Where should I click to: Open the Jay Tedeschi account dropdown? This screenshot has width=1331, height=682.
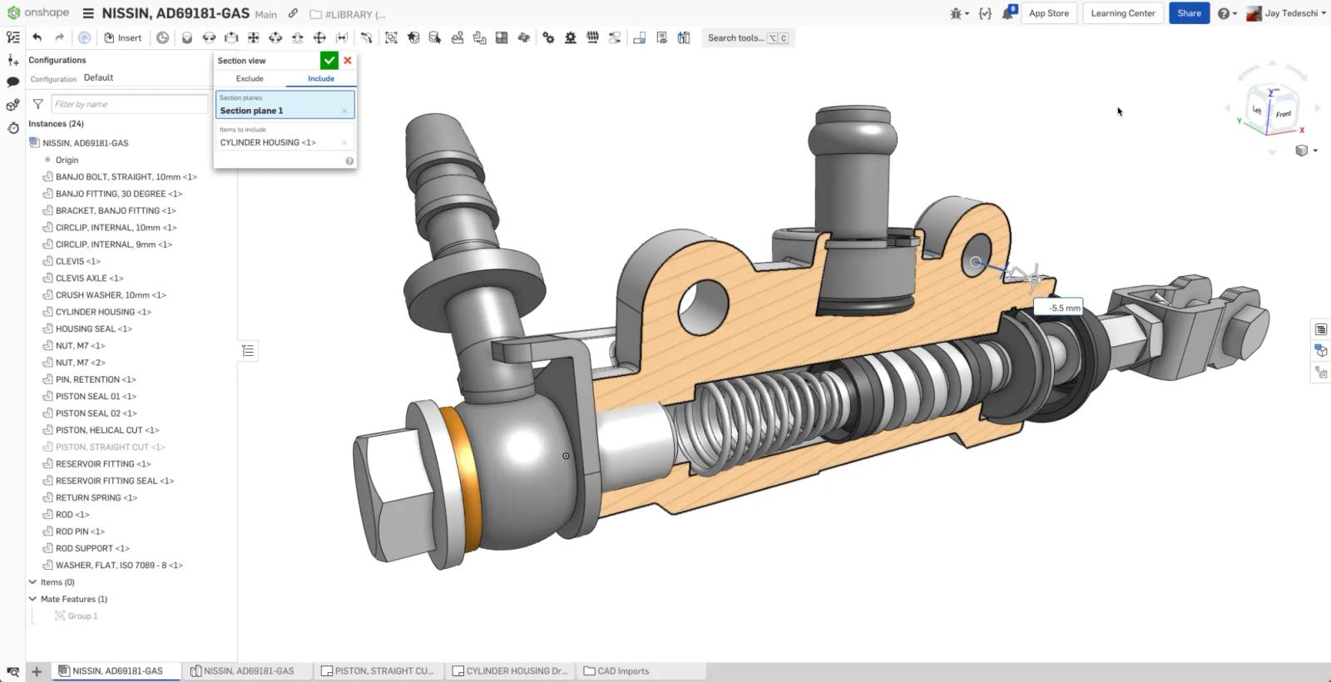click(x=1286, y=13)
